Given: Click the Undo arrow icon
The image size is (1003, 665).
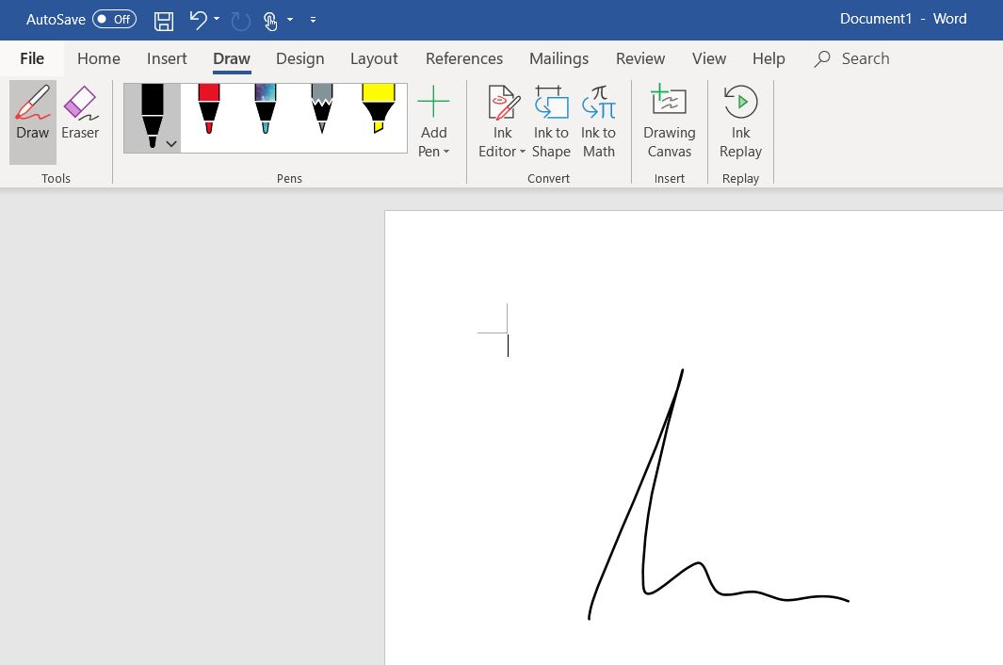Looking at the screenshot, I should pos(198,20).
